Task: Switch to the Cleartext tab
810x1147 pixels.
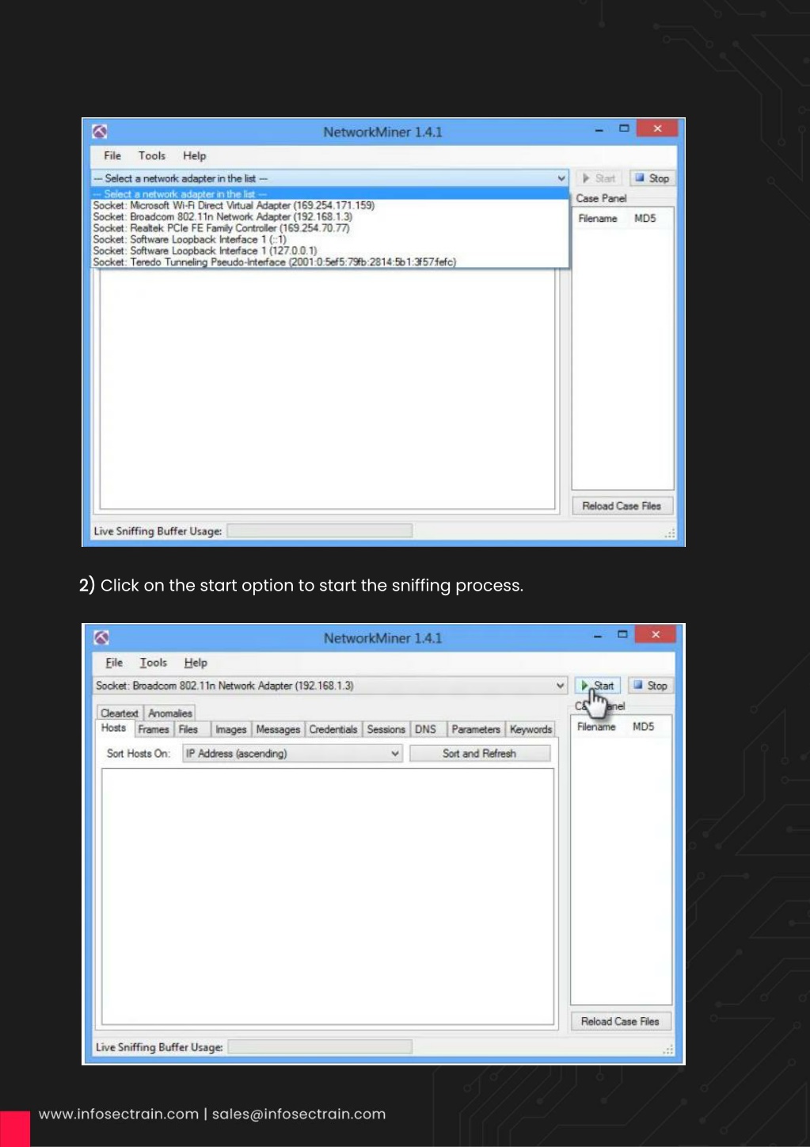Action: (x=120, y=713)
